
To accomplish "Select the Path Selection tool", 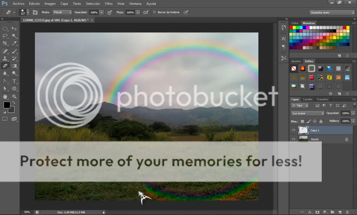I will coord(5,88).
